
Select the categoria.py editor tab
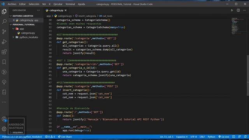point(56,10)
